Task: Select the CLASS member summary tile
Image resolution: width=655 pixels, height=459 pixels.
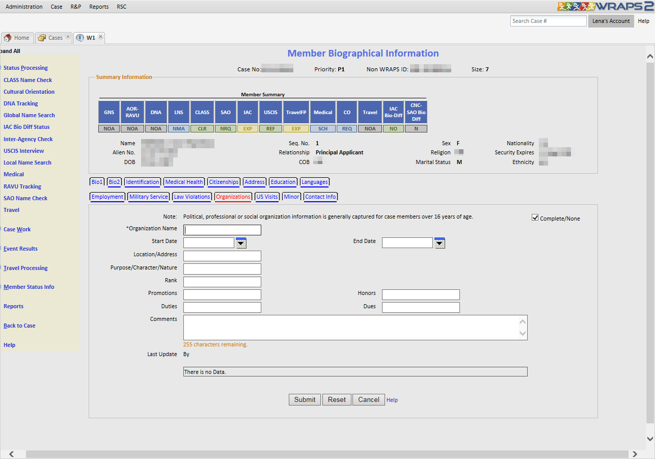Action: tap(202, 112)
